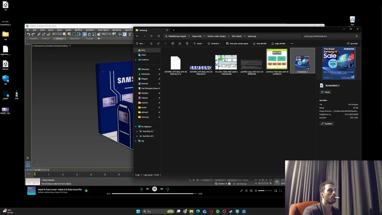Open the lyrics microphone icon in Spotify player
This screenshot has width=382, height=215.
(241, 191)
